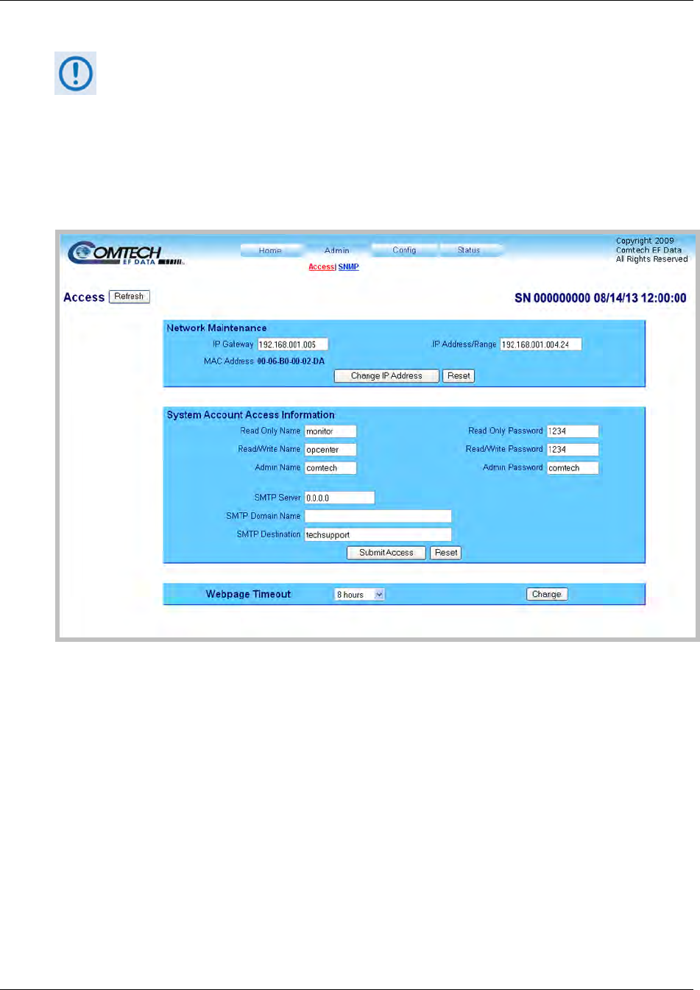Open the Admin tab
Screen dimensions: 700x990
pyautogui.click(x=336, y=250)
